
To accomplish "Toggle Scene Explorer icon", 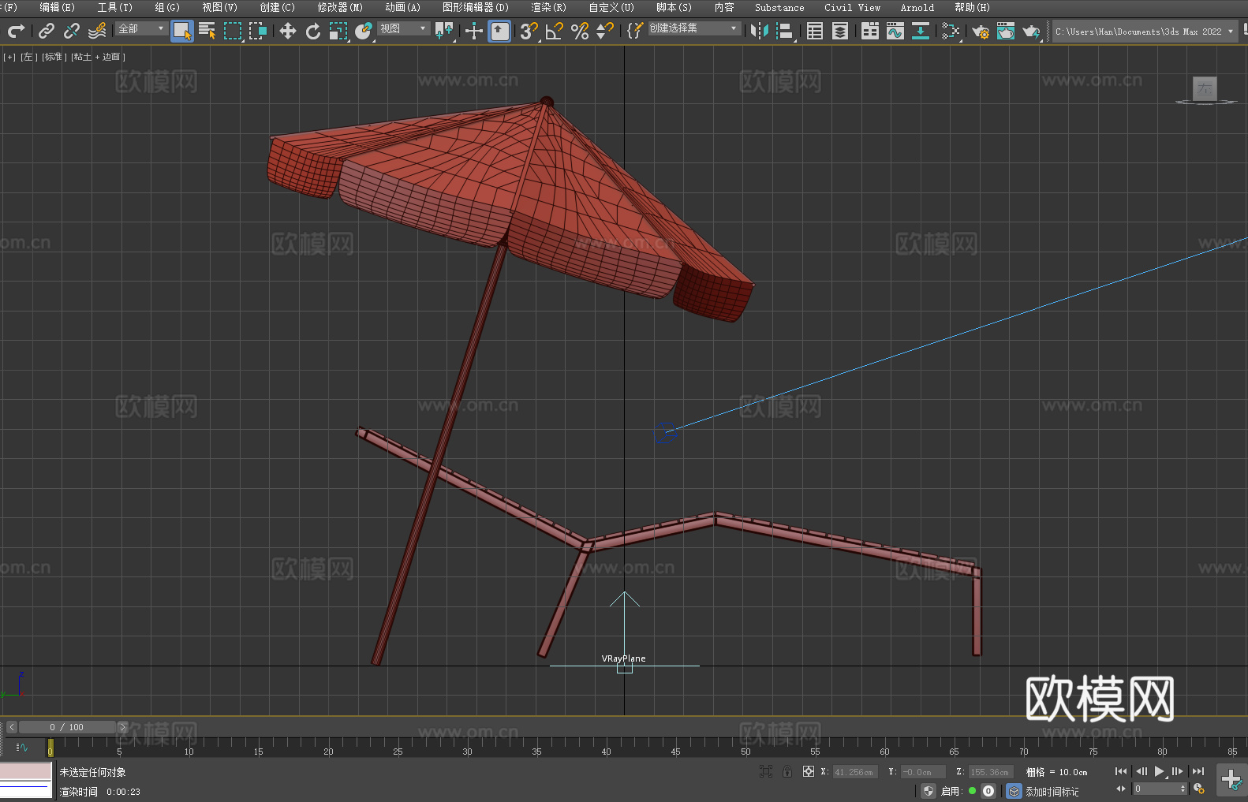I will point(815,31).
